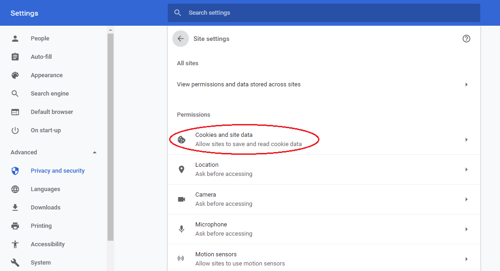This screenshot has width=500, height=271.
Task: Click the Location pin icon
Action: [182, 169]
